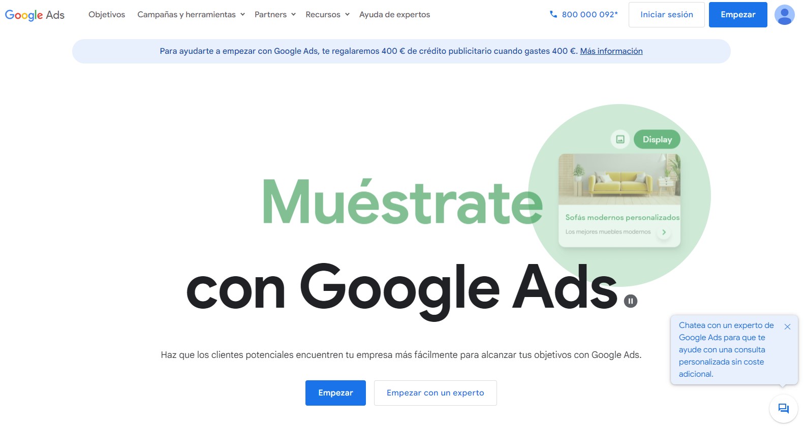Open the yellow sofa ad image

click(620, 179)
